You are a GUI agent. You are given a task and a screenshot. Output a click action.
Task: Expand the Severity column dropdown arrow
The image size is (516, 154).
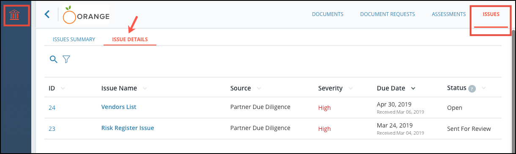pos(350,88)
